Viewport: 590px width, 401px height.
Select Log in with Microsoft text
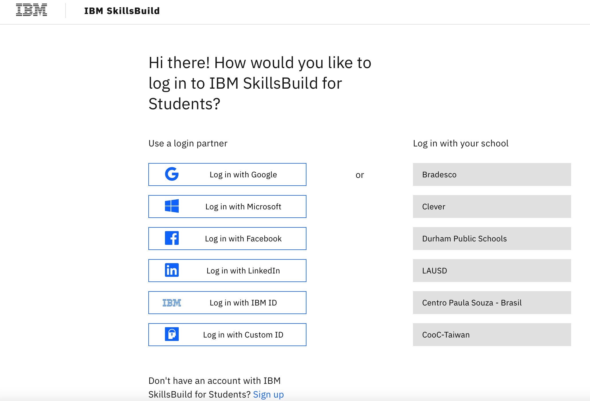tap(243, 207)
